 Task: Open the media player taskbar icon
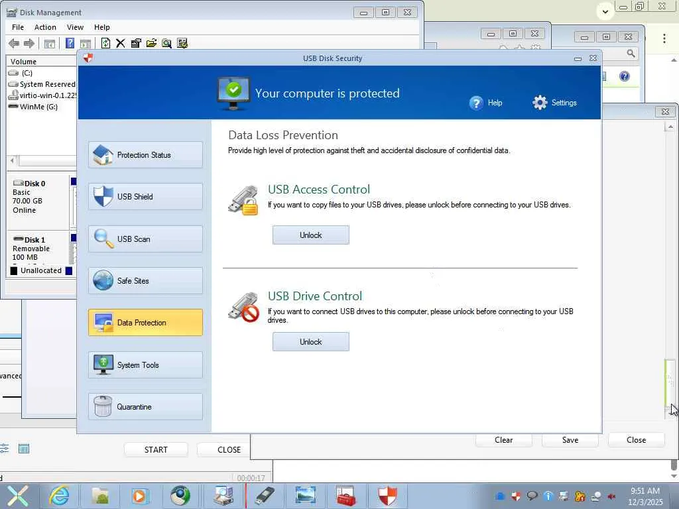pyautogui.click(x=140, y=496)
